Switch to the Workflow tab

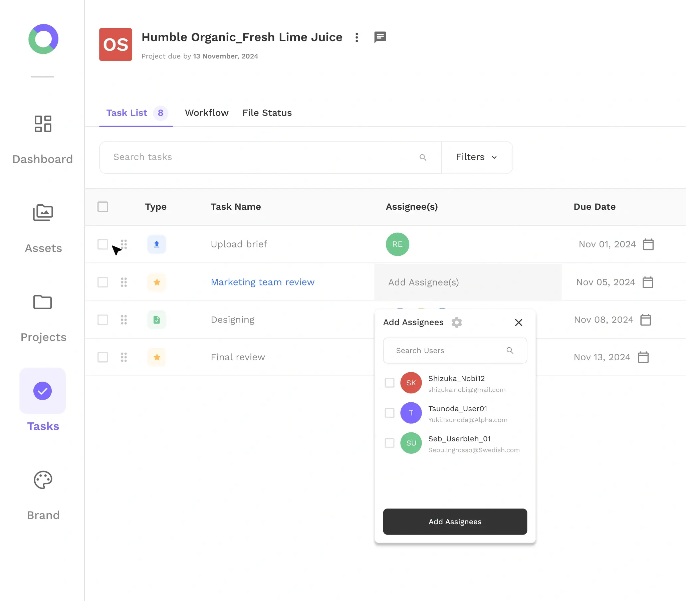207,113
